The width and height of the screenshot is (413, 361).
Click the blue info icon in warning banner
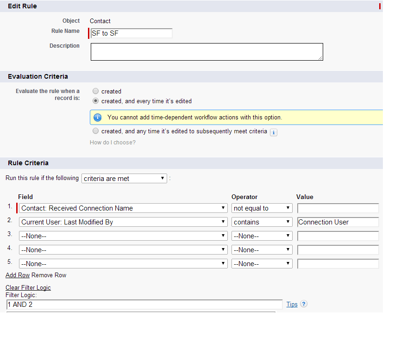[x=98, y=118]
